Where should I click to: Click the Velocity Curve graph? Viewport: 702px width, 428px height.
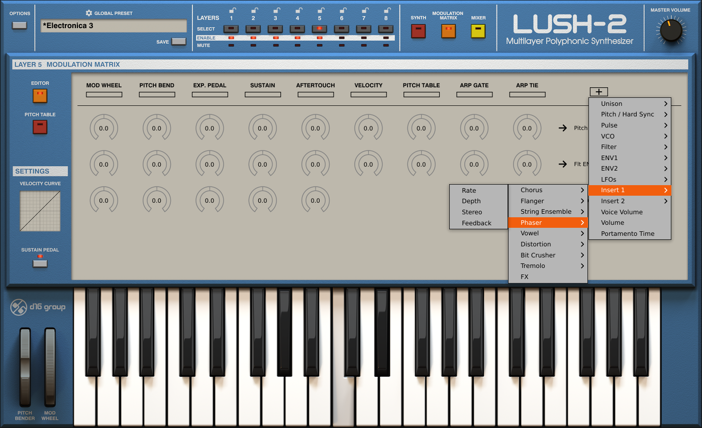pyautogui.click(x=40, y=211)
